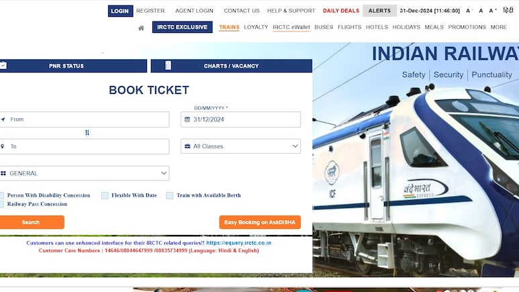Screen dimensions: 519x292
Task: Tick Train with Available Berth checkbox
Action: pyautogui.click(x=169, y=195)
